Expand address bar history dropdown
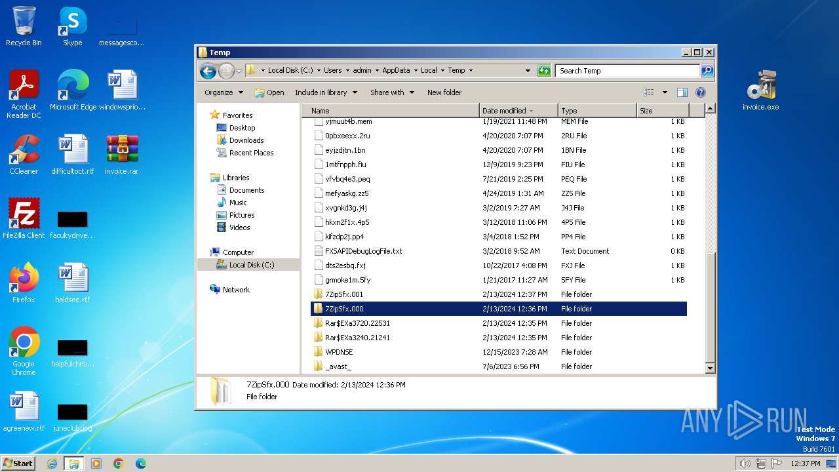The width and height of the screenshot is (839, 472). (528, 71)
